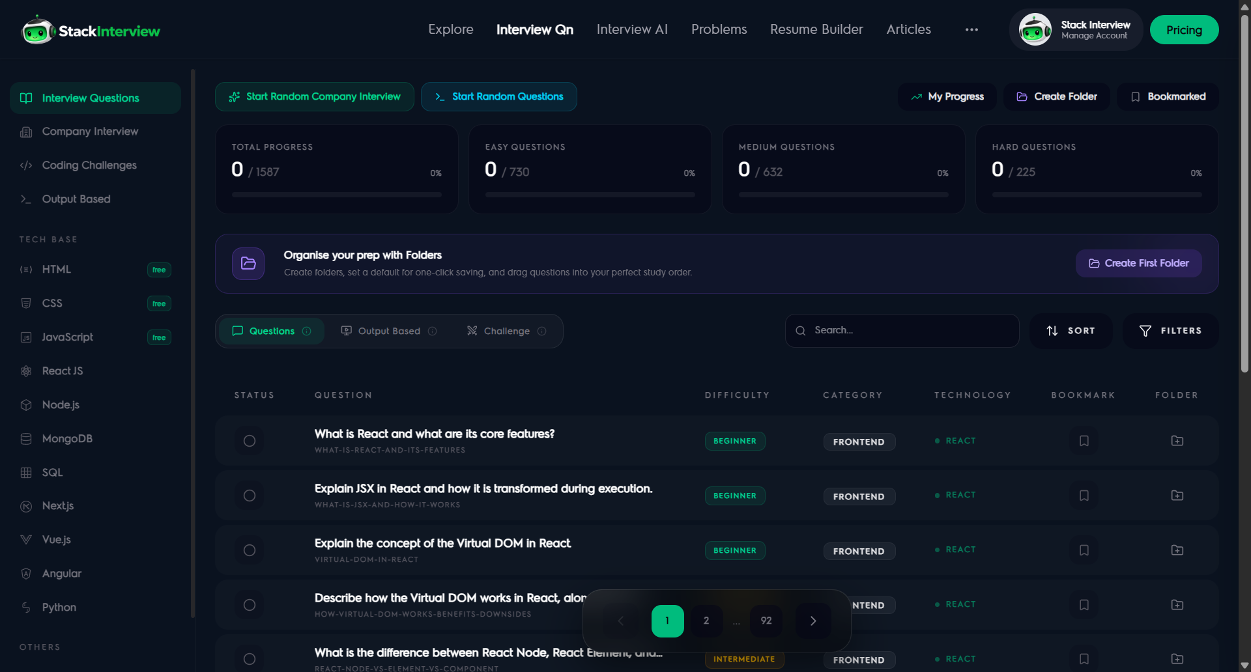Mark 'Explain JSX in React' status circle

coord(250,496)
